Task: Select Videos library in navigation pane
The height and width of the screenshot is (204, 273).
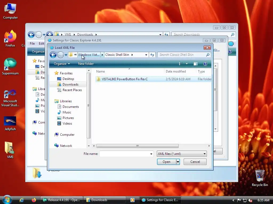Action: pos(67,123)
